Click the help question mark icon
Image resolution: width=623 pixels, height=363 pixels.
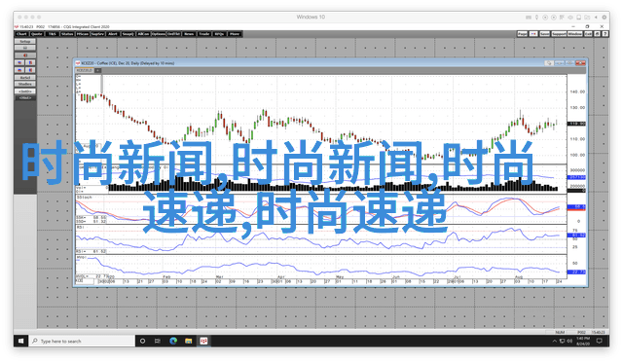click(605, 34)
